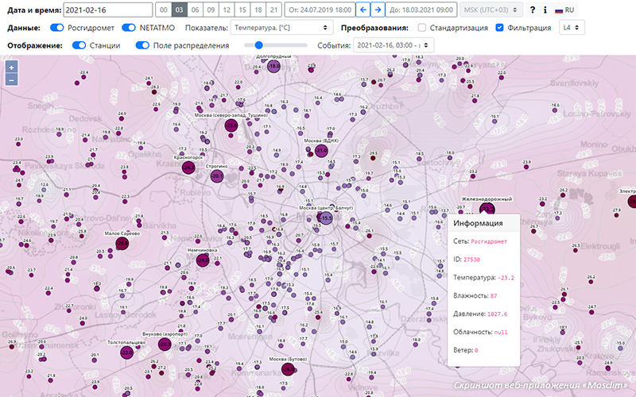Select Немчиновка station marker -24.0
The image size is (636, 397).
click(203, 260)
